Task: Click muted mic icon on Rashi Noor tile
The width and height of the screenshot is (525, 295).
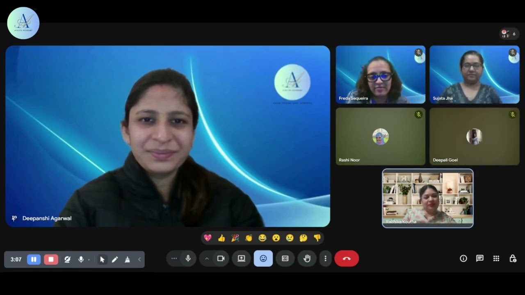Action: tap(418, 115)
